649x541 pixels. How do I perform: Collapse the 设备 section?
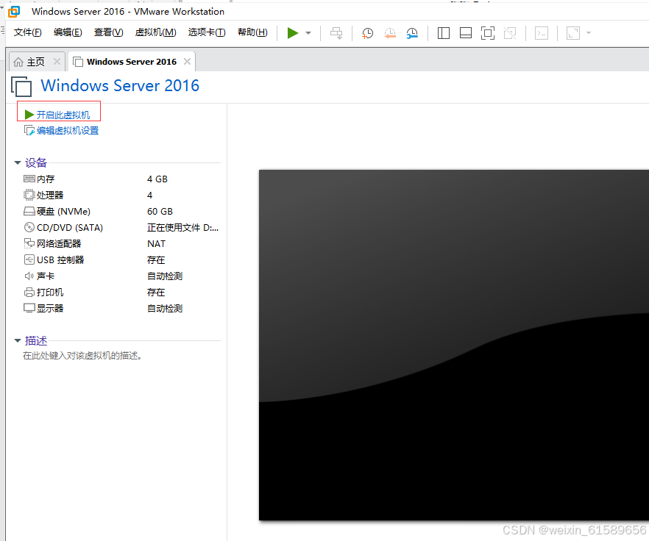[x=18, y=162]
